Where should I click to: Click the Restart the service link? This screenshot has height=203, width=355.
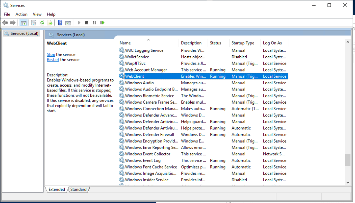53,60
